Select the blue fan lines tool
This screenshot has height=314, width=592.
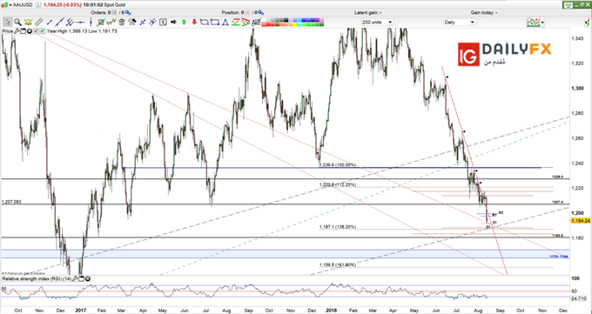[152, 23]
